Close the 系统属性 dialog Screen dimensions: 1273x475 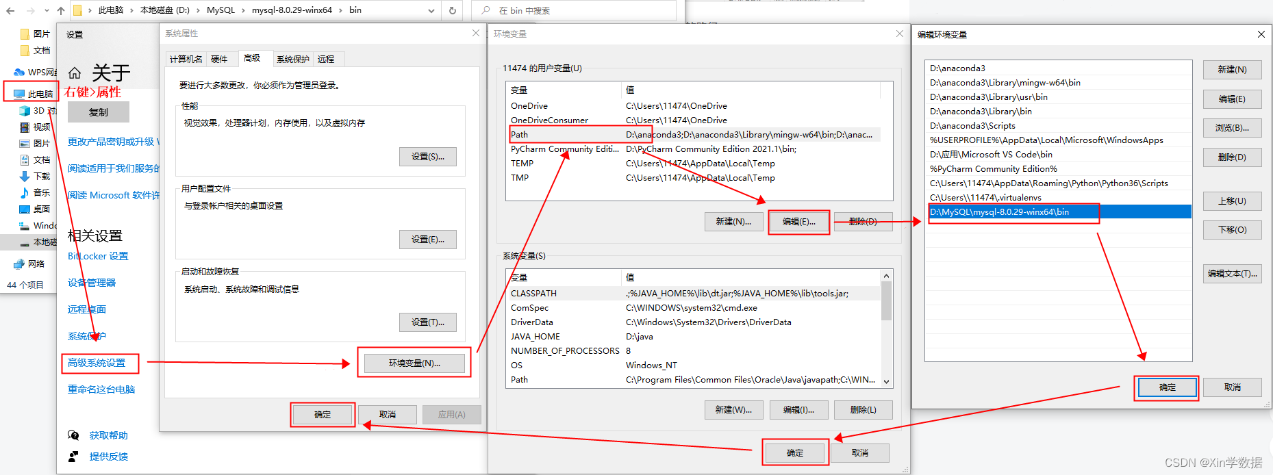coord(476,33)
